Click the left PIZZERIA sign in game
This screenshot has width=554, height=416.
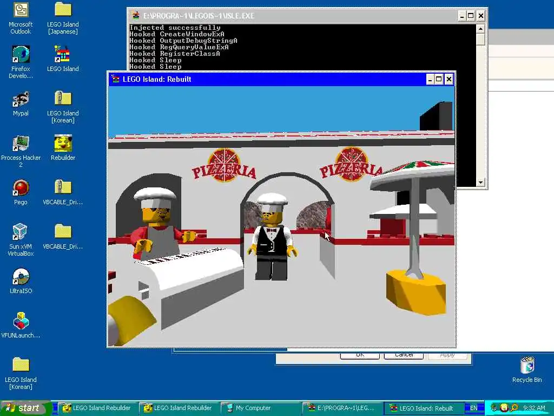coord(224,166)
